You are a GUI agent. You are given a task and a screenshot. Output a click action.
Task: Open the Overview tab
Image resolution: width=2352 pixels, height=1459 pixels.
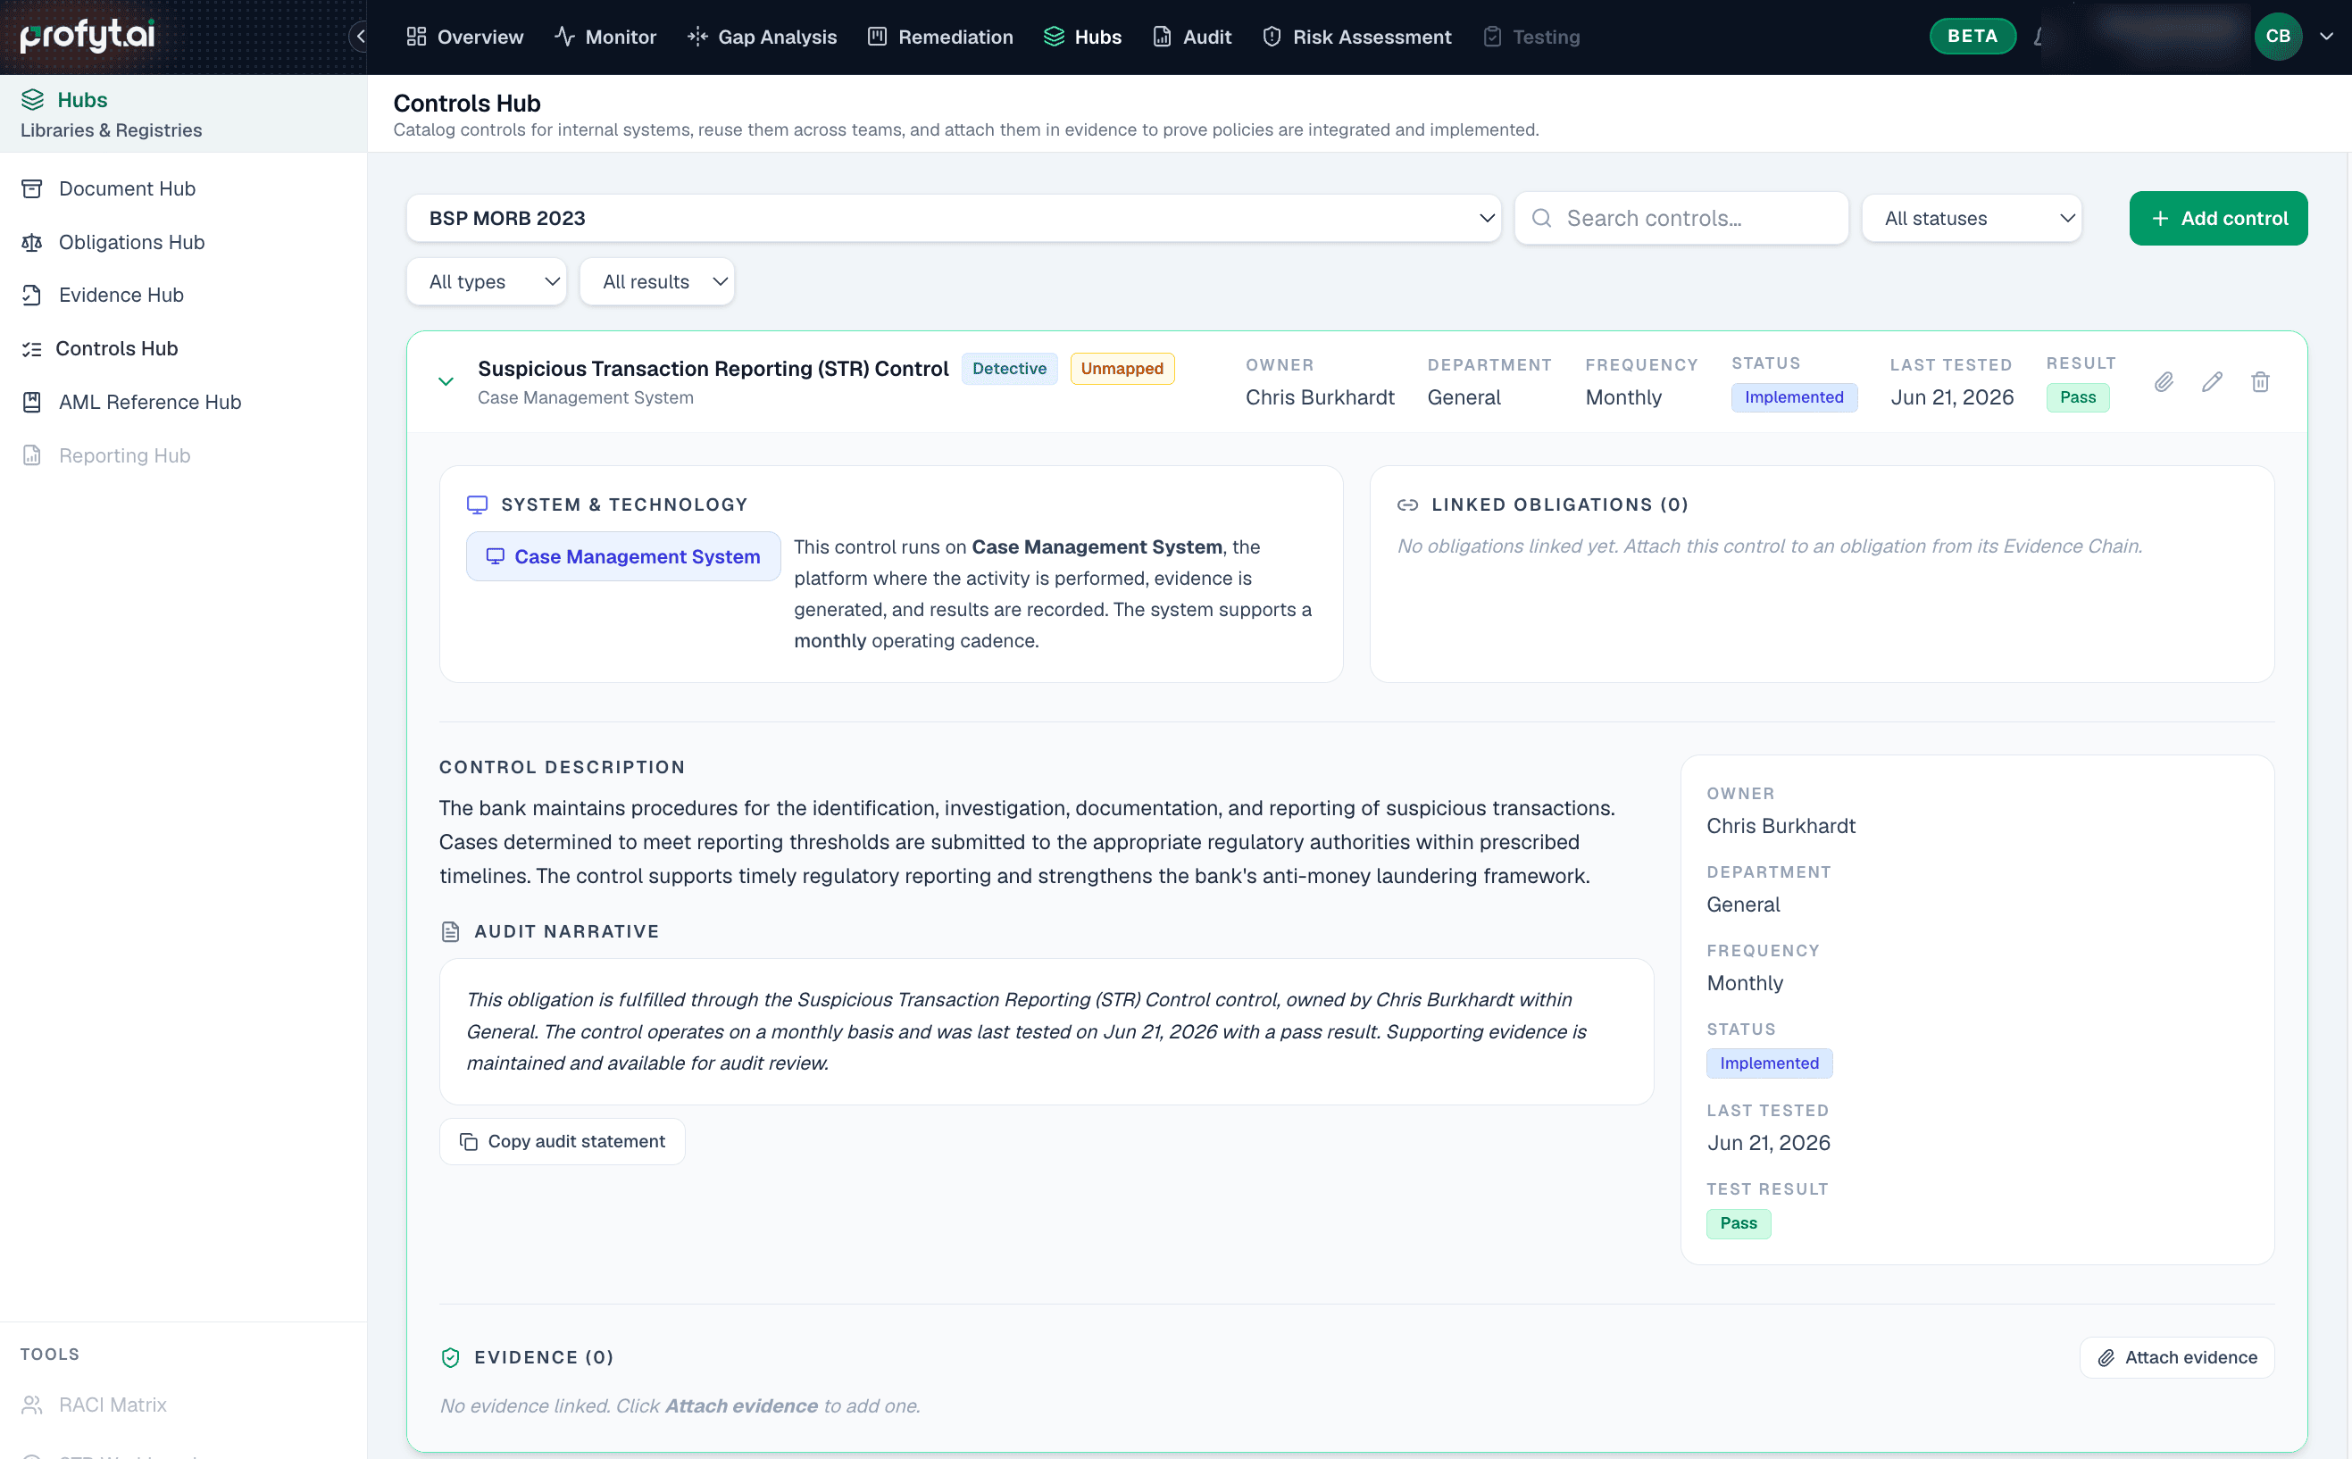pos(464,37)
